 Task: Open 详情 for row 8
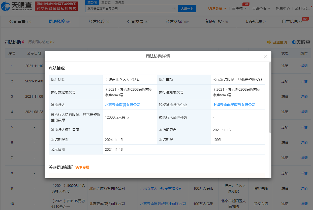click(304, 173)
